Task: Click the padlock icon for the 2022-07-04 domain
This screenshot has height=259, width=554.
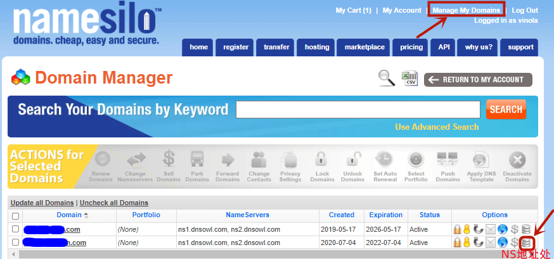Action: click(x=457, y=243)
